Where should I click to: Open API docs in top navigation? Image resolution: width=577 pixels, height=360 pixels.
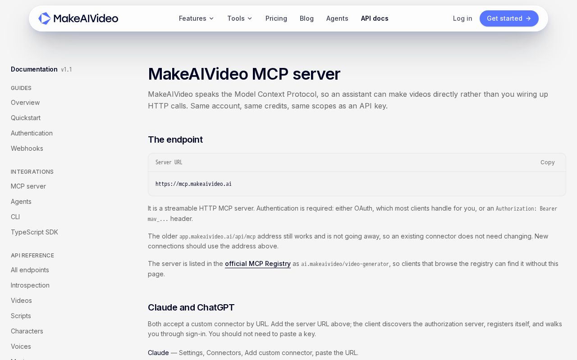tap(375, 18)
